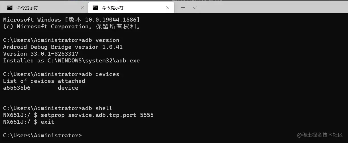Expand the new tab profile dropdown chevron
The width and height of the screenshot is (348, 143).
[x=195, y=8]
